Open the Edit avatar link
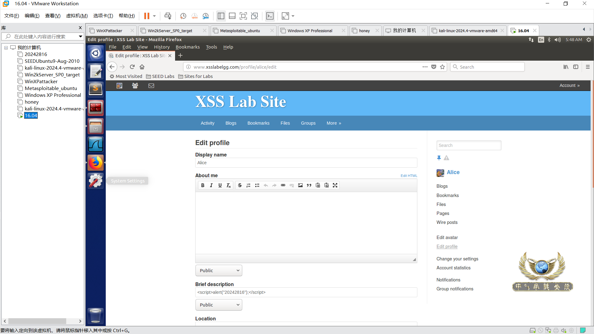 coord(447,238)
